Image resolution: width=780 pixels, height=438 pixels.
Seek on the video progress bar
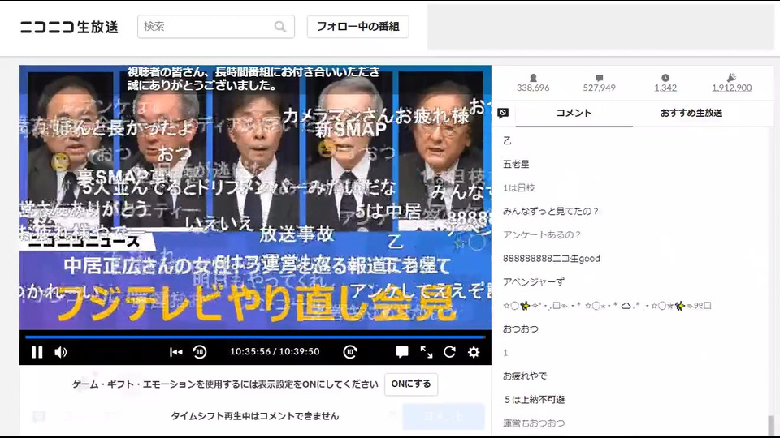point(254,337)
